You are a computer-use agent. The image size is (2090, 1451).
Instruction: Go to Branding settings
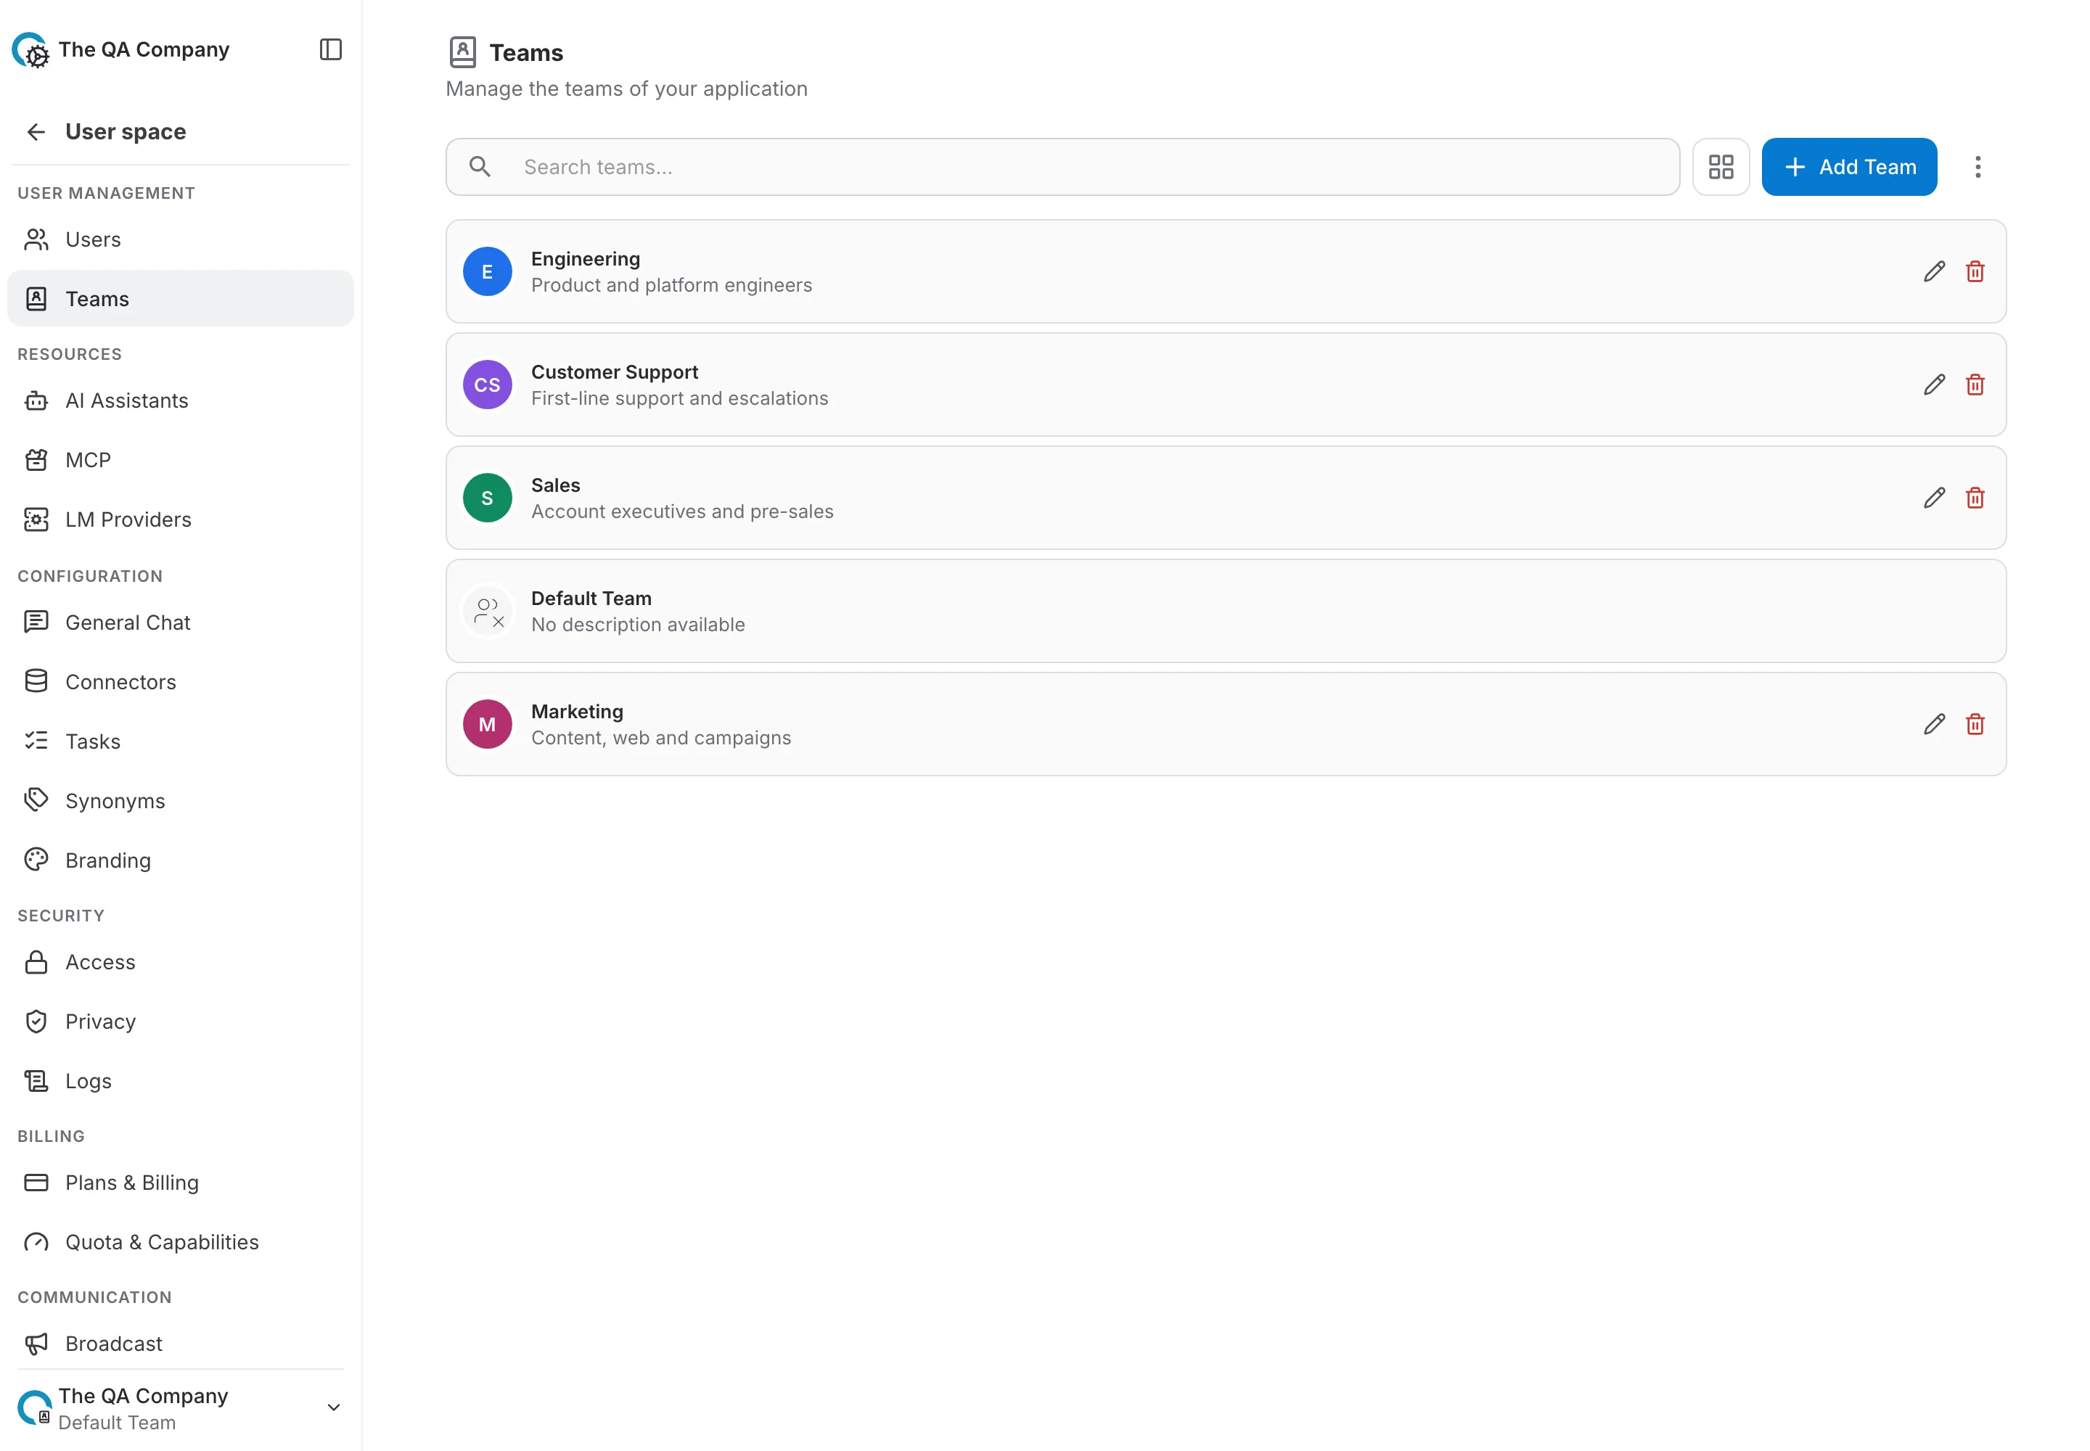coord(180,860)
